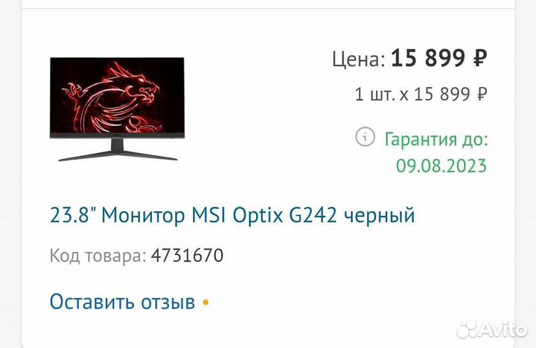This screenshot has width=536, height=348.
Task: Click the product code number 4731670
Action: (x=188, y=256)
